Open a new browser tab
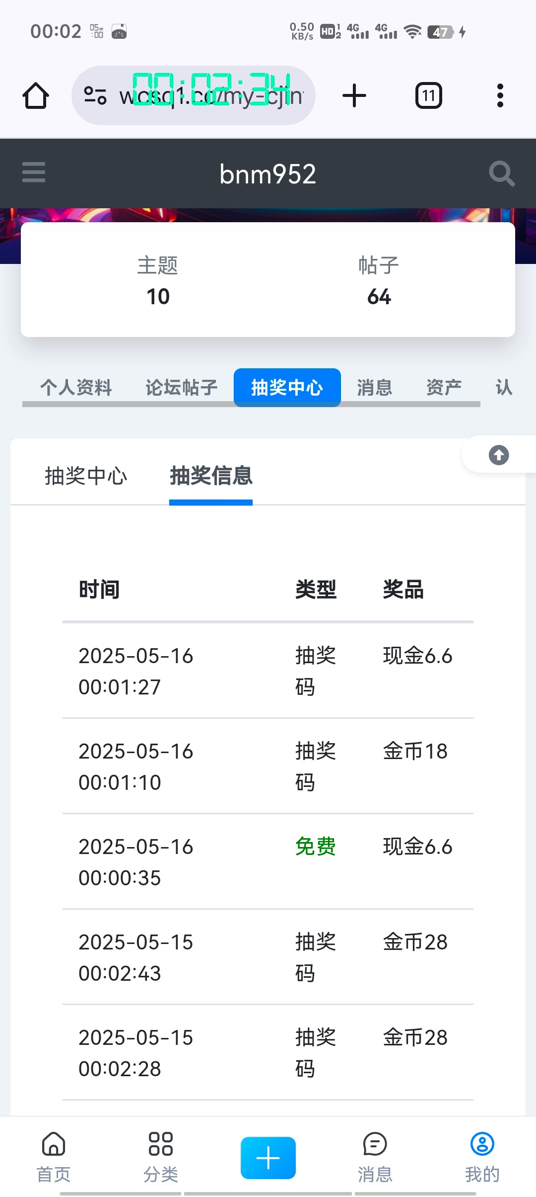The image size is (536, 1197). click(x=354, y=95)
